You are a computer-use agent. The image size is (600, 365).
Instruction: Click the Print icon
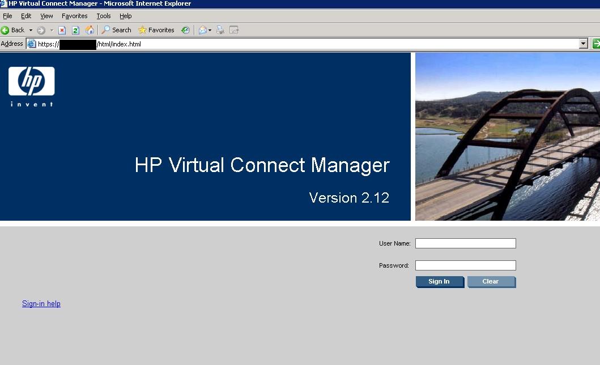220,30
